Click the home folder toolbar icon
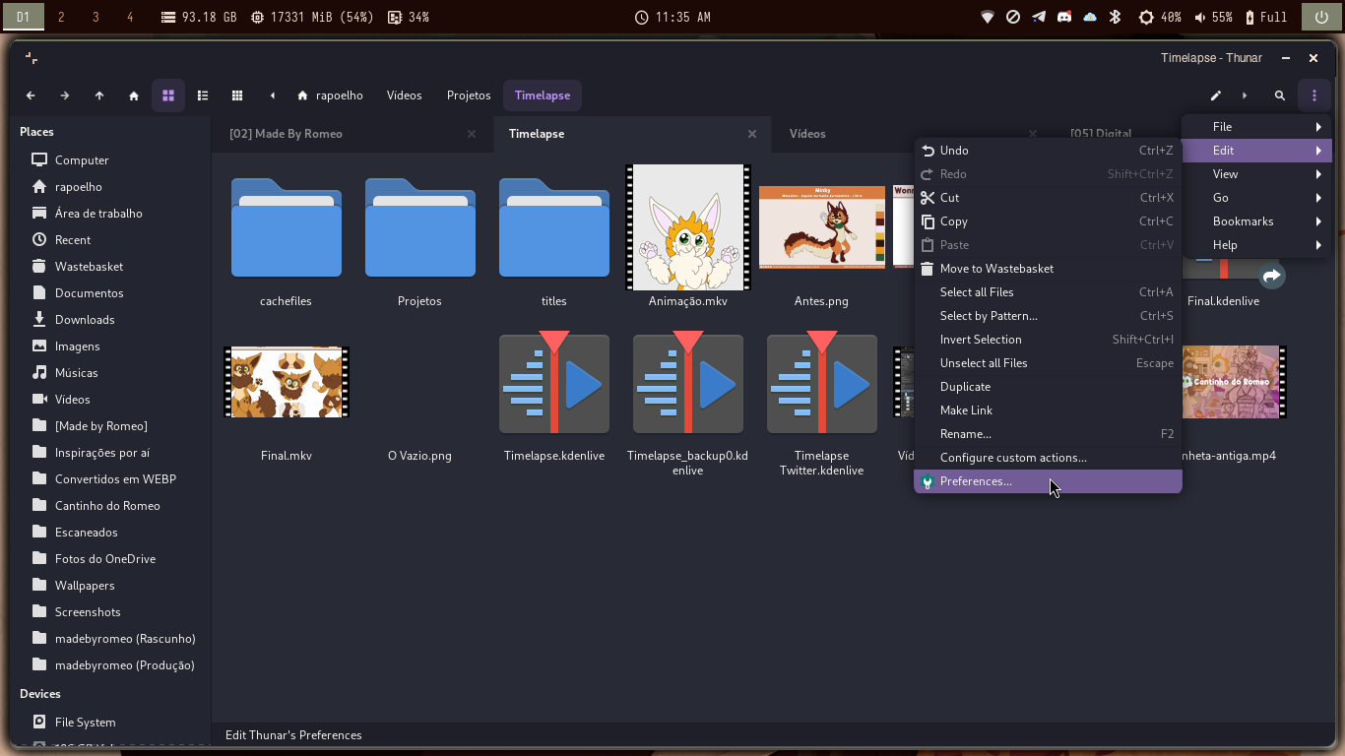 click(x=134, y=95)
